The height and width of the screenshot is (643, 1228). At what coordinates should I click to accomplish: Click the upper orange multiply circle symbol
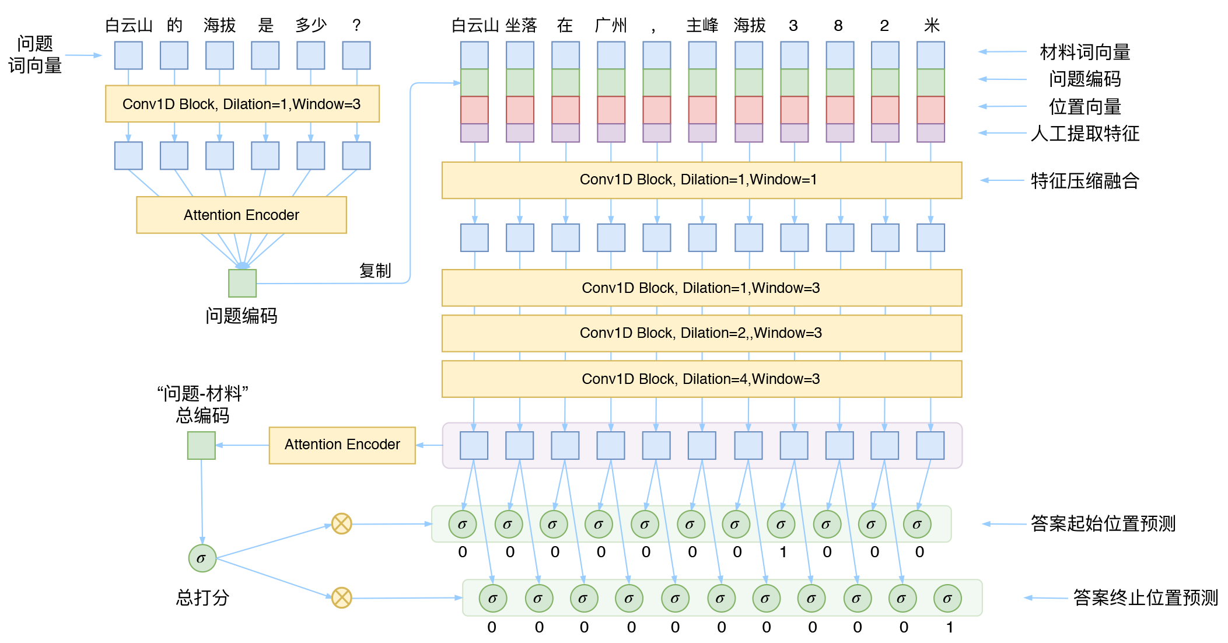(x=341, y=523)
